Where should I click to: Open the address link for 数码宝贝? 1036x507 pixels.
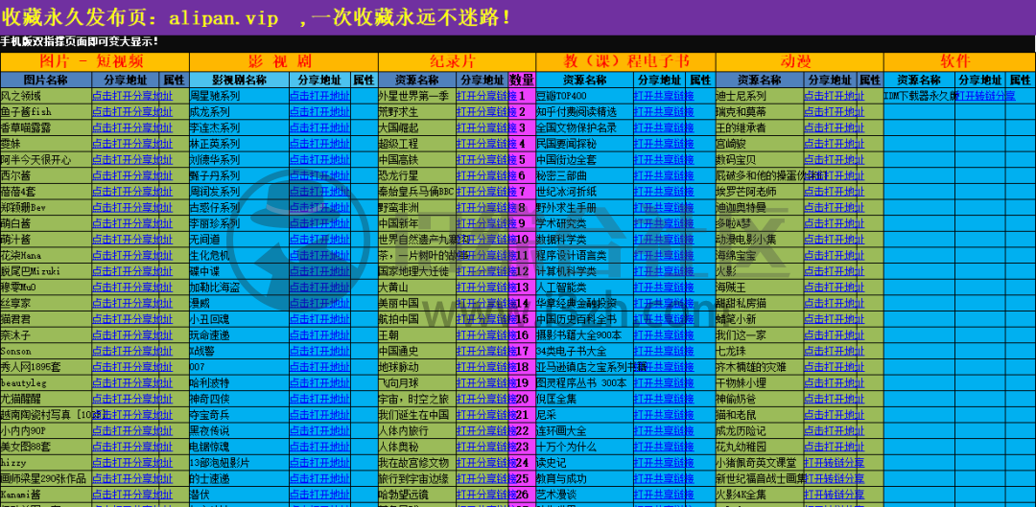(x=834, y=160)
